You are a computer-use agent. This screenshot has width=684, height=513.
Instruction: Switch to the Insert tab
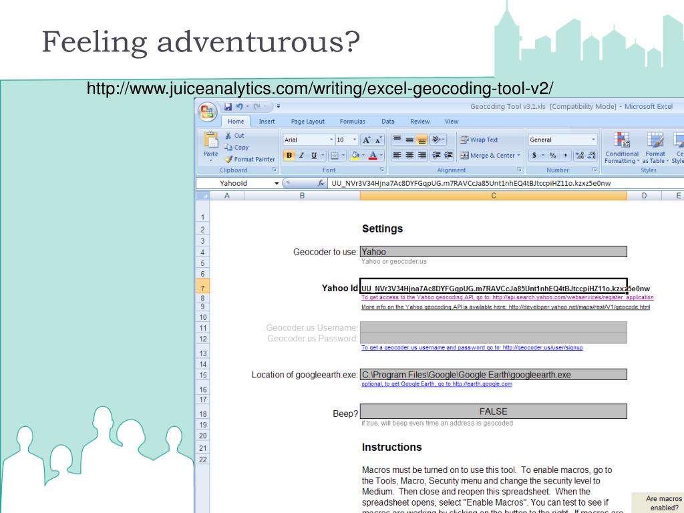pos(267,122)
